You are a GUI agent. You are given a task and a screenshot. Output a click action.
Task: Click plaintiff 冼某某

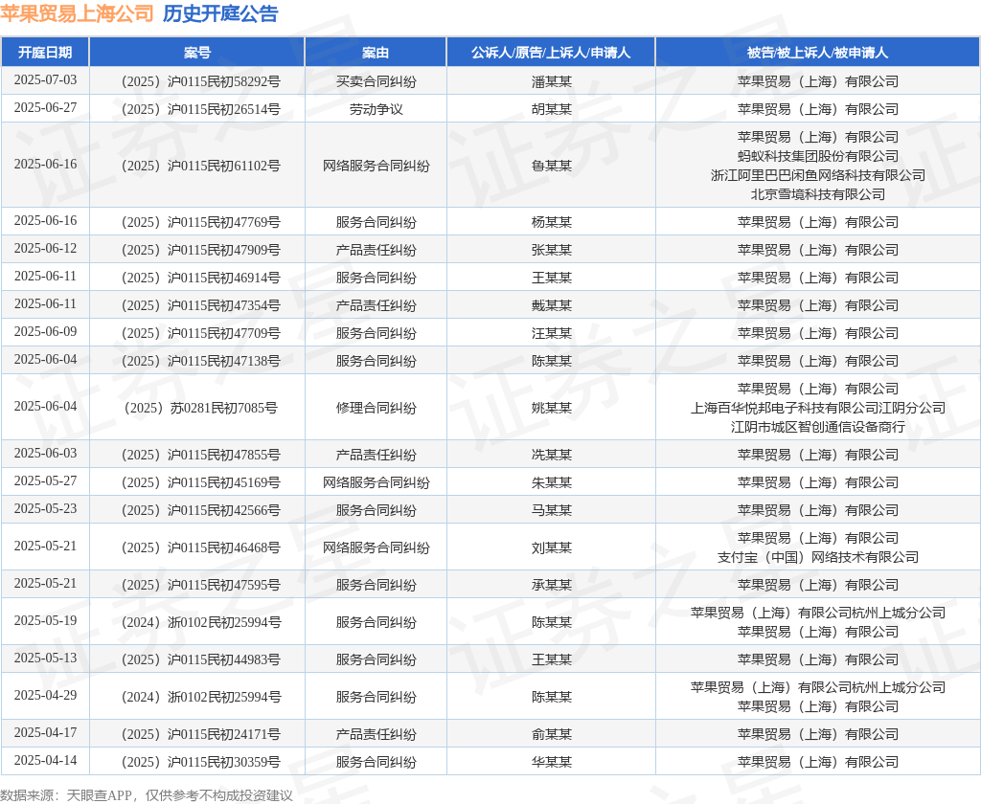coord(551,456)
